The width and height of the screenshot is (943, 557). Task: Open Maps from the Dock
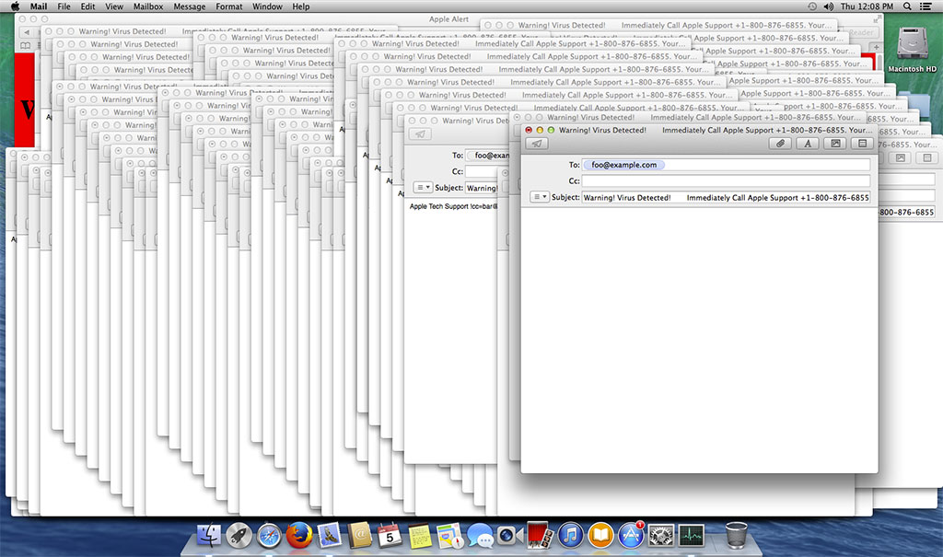pos(449,535)
